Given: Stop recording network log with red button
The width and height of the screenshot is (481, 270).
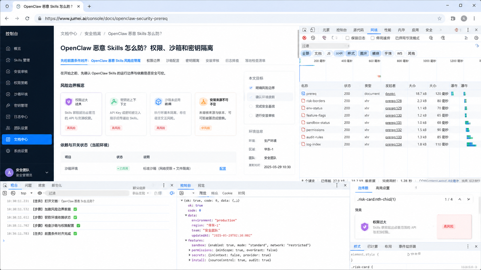Looking at the screenshot, I should click(x=304, y=38).
